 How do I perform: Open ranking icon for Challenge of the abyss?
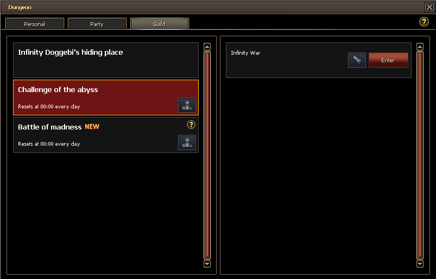point(187,105)
